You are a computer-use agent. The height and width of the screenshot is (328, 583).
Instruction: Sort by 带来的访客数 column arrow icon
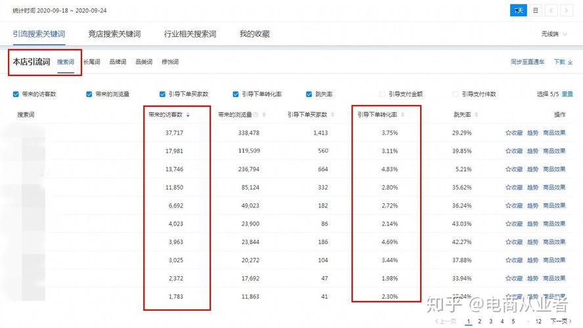(x=188, y=115)
